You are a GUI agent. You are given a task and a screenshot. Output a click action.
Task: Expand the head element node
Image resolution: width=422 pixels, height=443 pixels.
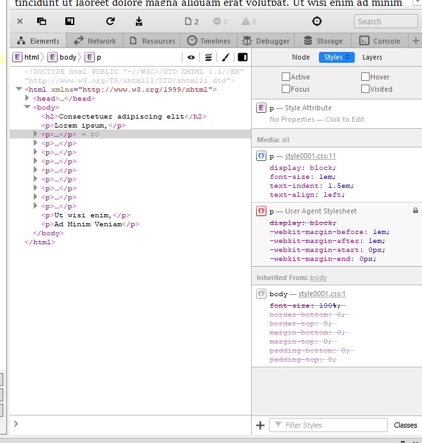point(27,99)
